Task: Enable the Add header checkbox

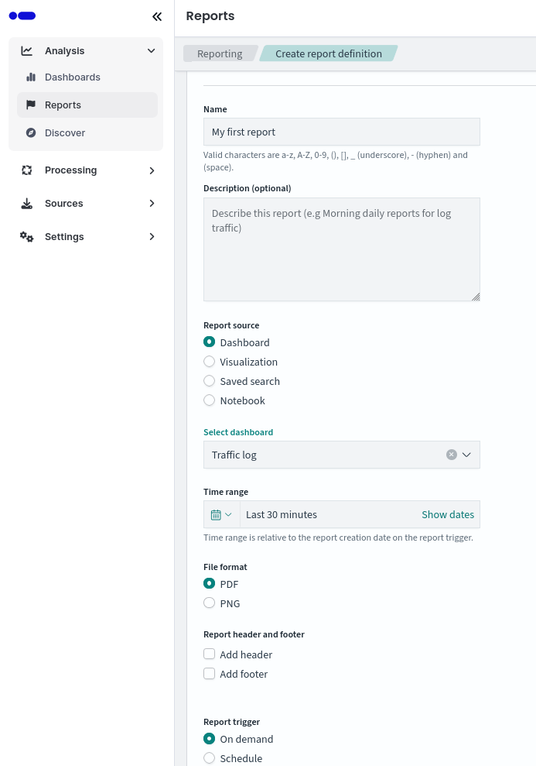Action: tap(210, 654)
